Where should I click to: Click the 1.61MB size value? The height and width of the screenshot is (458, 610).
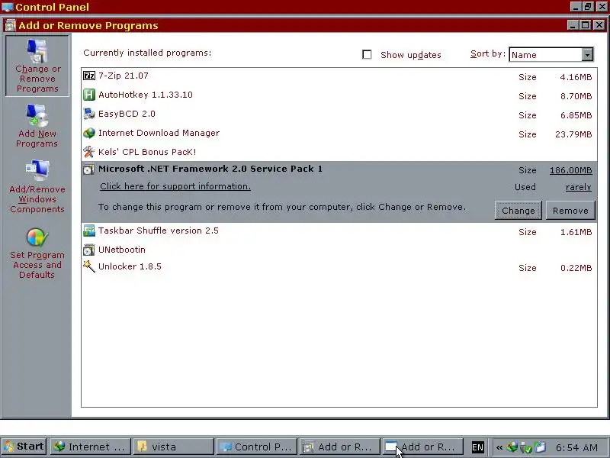576,232
